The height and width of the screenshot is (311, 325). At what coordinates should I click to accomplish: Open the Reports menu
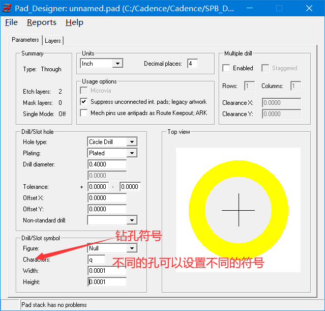(x=41, y=22)
